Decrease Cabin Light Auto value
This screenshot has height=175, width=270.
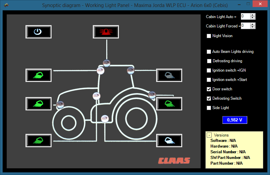point(253,18)
